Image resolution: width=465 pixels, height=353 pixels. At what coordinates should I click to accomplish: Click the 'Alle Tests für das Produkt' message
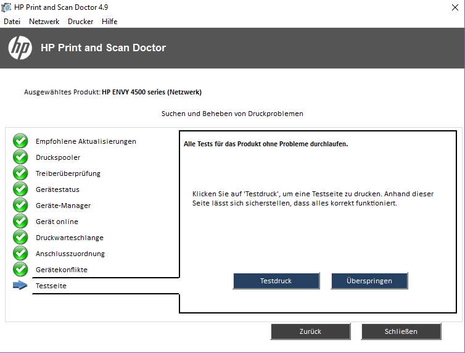point(266,144)
